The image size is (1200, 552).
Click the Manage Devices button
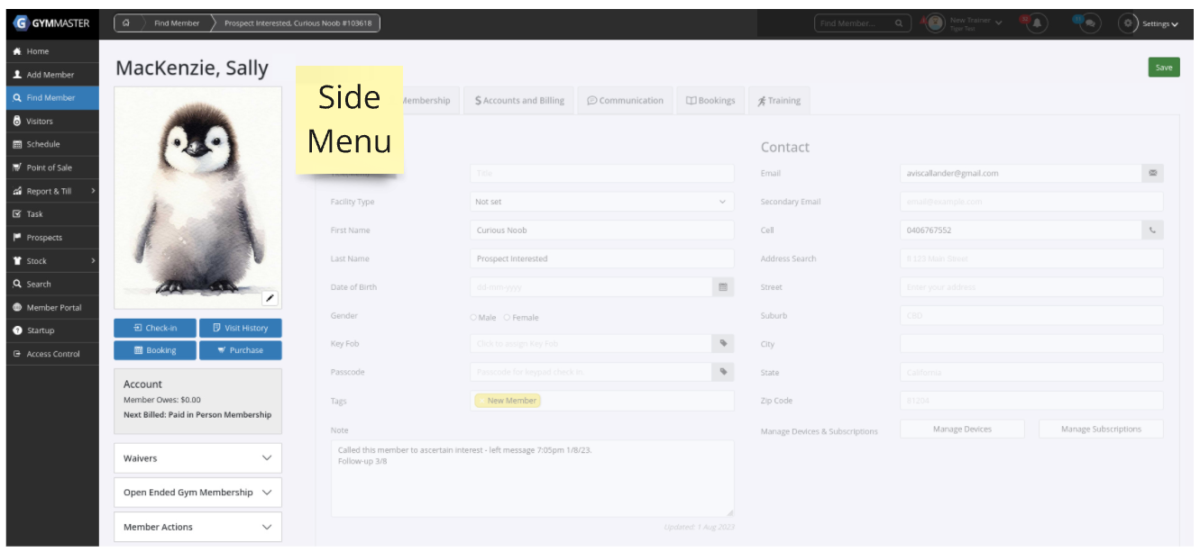pyautogui.click(x=962, y=430)
